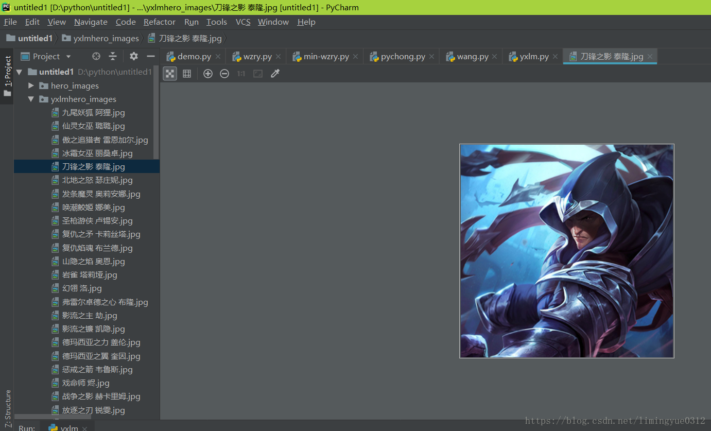Select file 放逐之刃 锐雯.jpg
Viewport: 711px width, 431px height.
(x=88, y=410)
